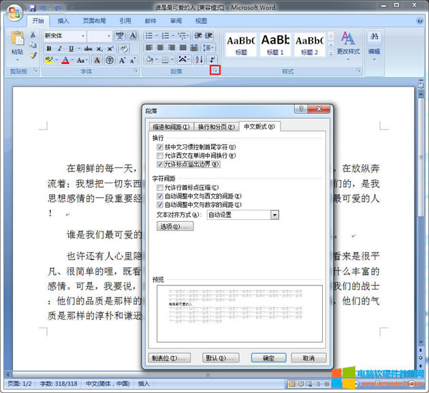Open the 页面布局 ribbon tab
The image size is (429, 393).
[x=94, y=21]
